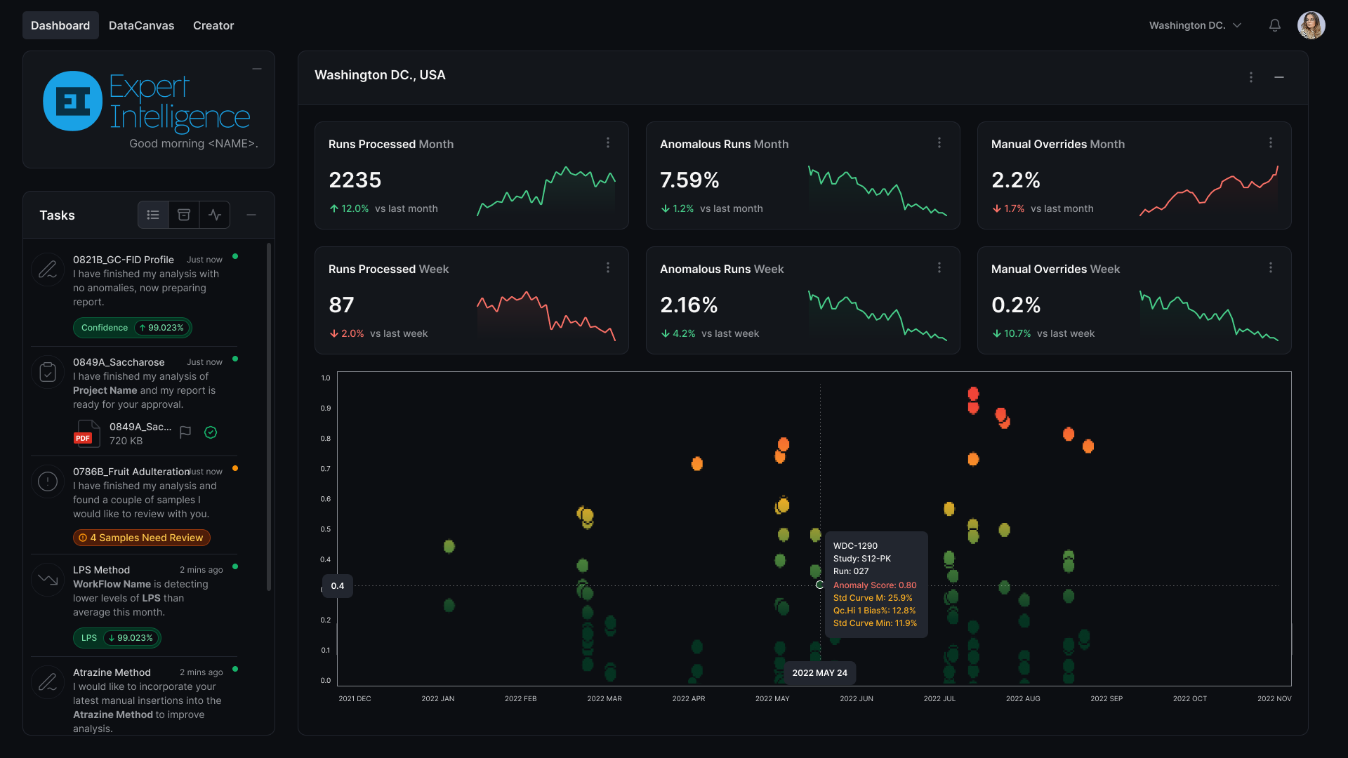Open Anomalous Runs Week options menu
1348x758 pixels.
[939, 267]
